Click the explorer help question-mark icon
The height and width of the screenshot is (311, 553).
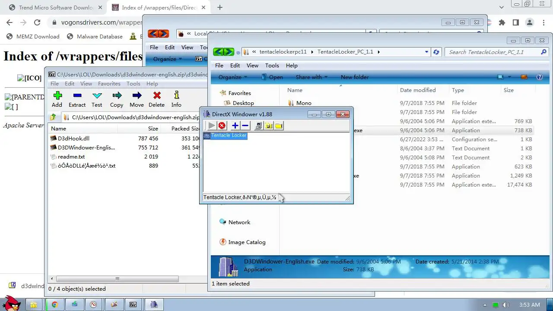tap(539, 77)
